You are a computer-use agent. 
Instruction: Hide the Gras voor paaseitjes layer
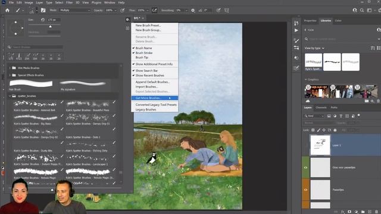305,168
